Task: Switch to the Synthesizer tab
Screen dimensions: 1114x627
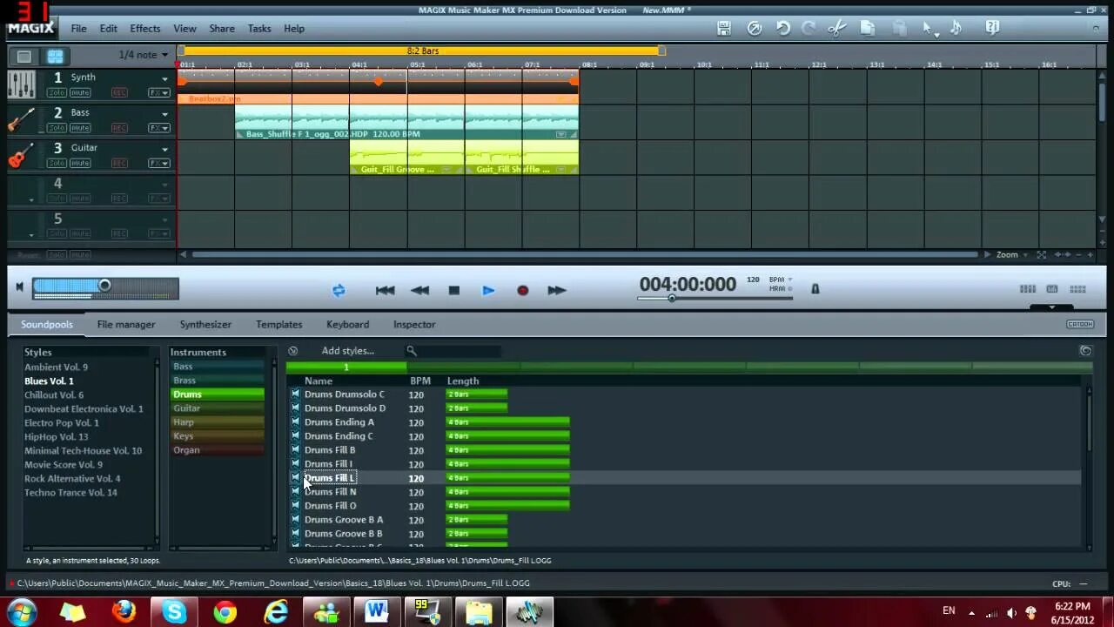Action: click(205, 324)
